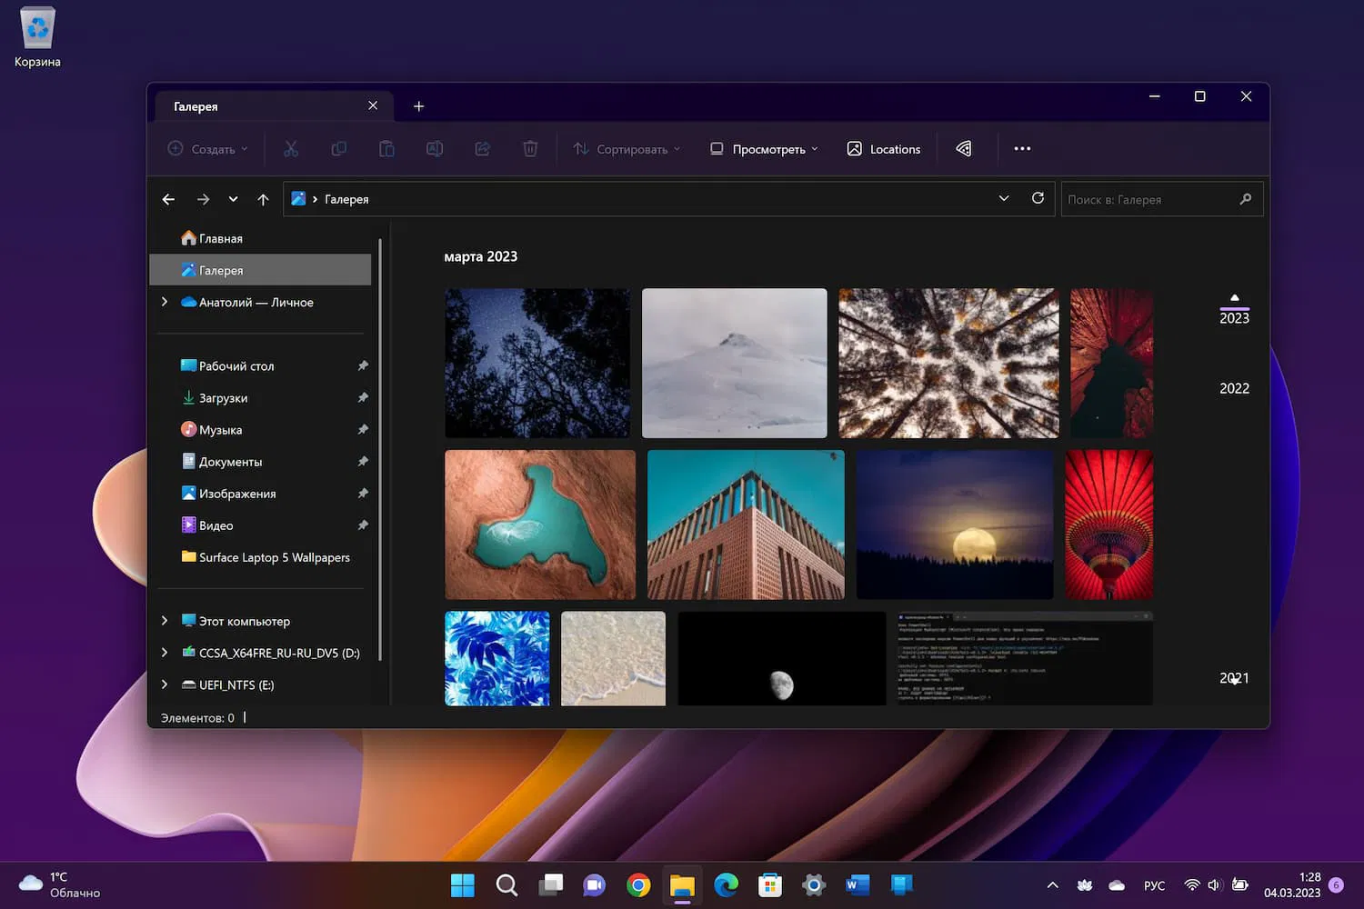Open Google Chrome from the taskbar
1364x909 pixels.
click(x=638, y=884)
